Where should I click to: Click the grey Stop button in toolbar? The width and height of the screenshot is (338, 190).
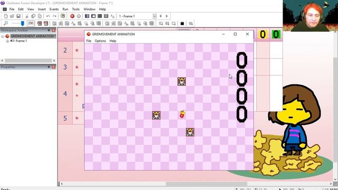point(79,16)
